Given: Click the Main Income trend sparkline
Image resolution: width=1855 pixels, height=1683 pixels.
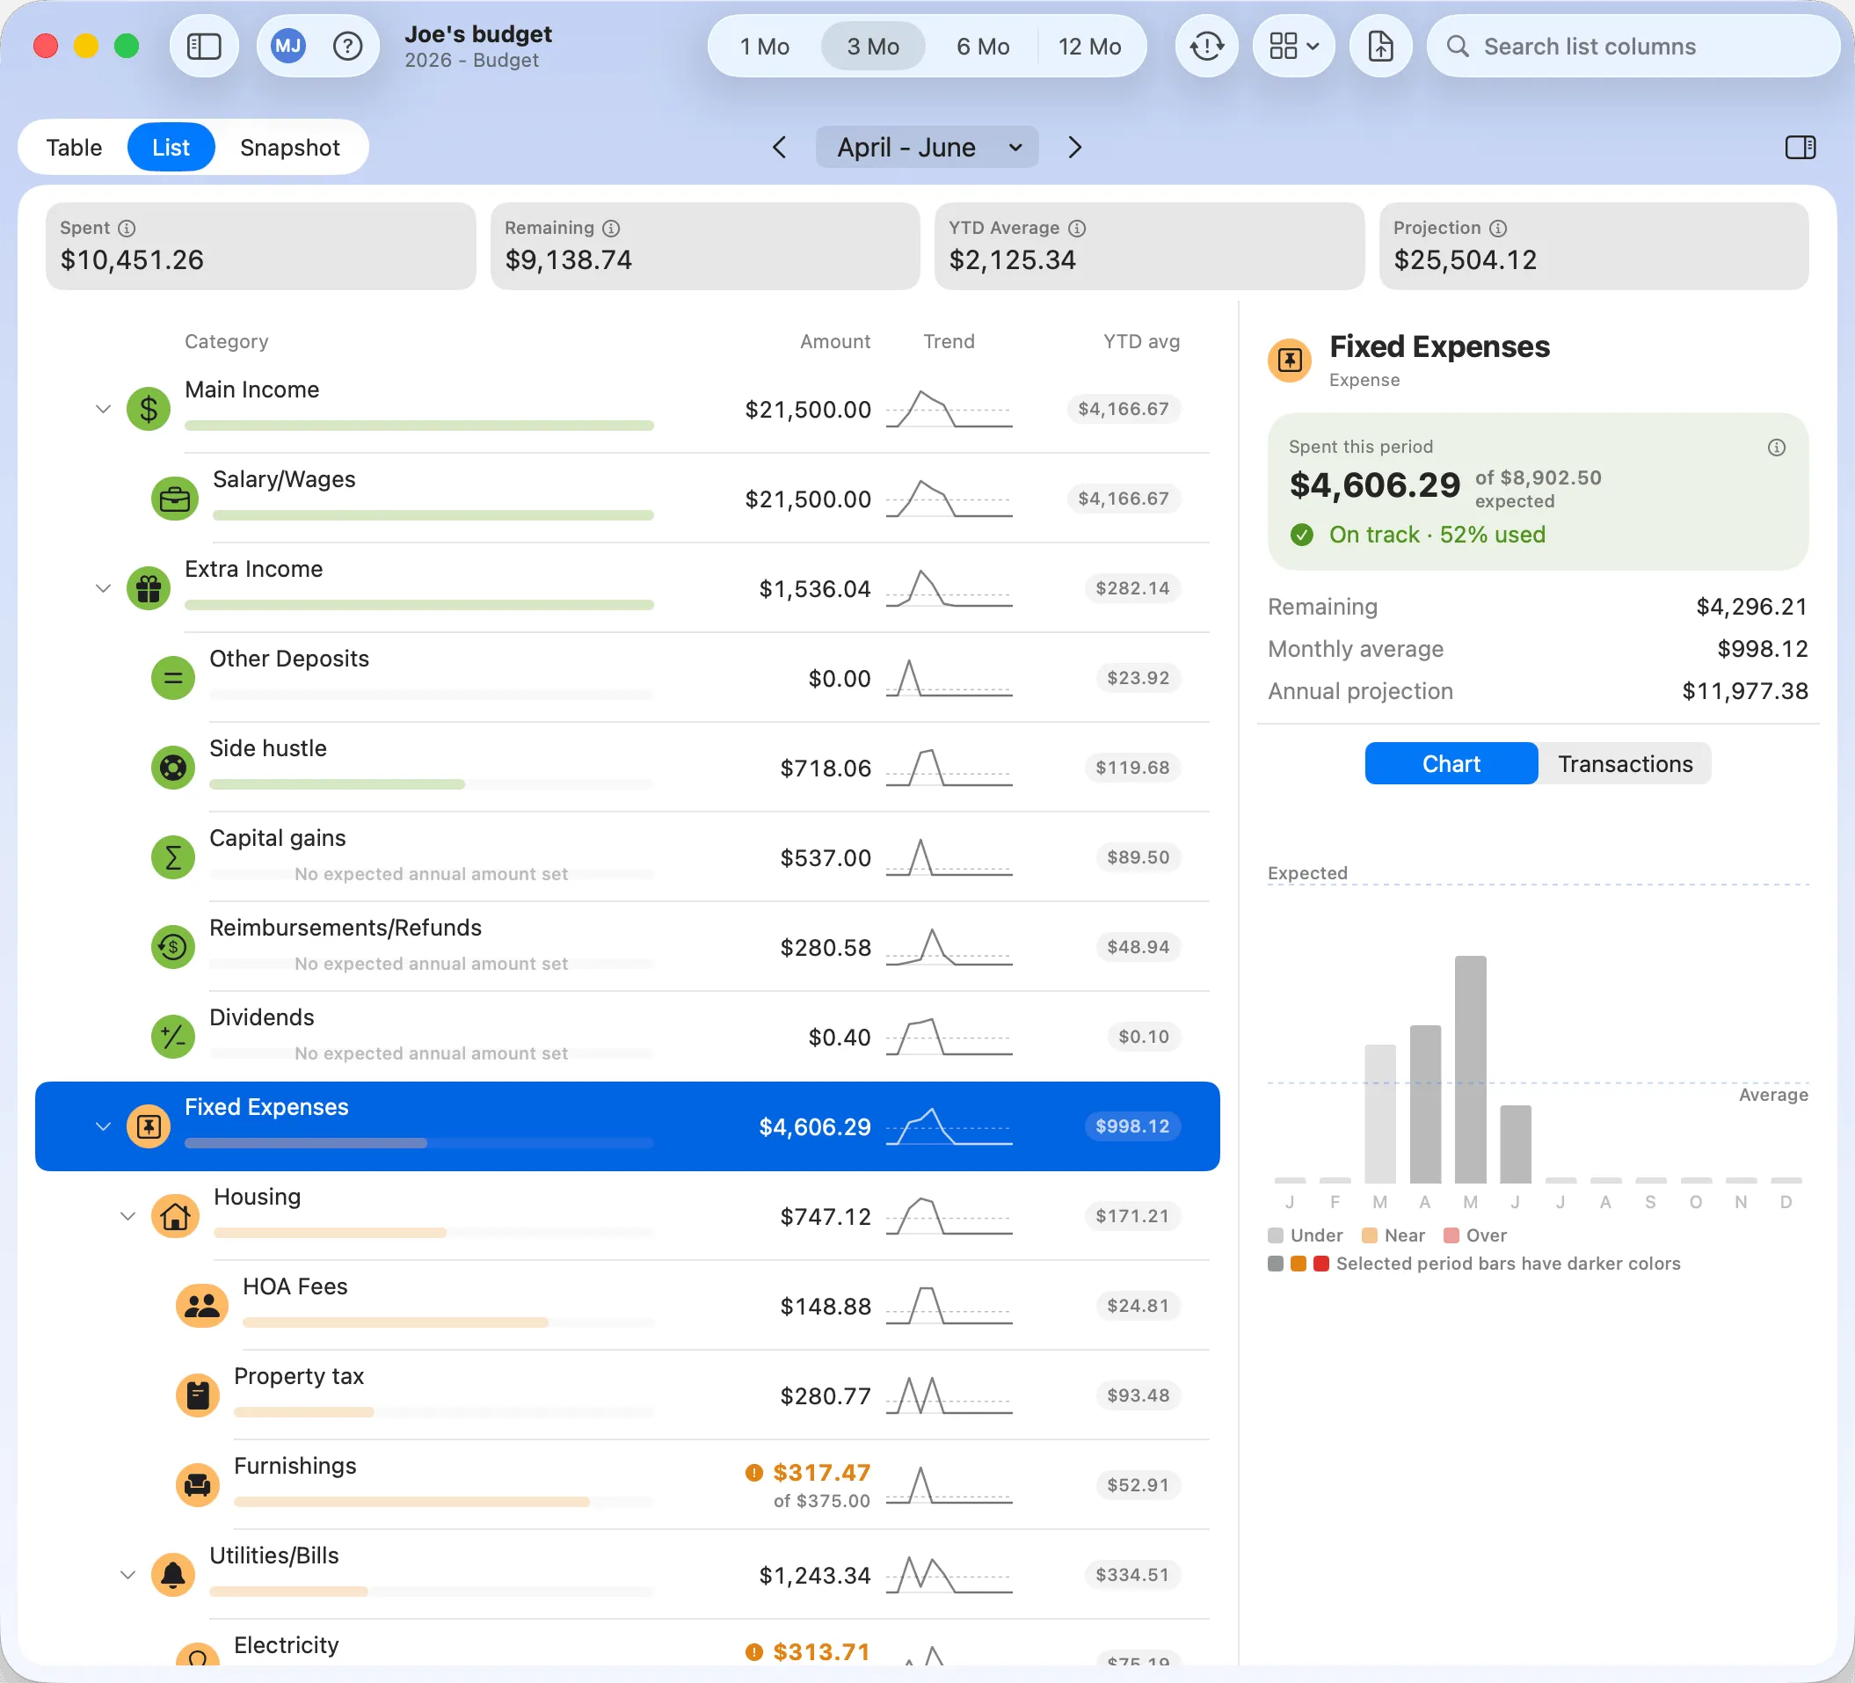Looking at the screenshot, I should [949, 409].
